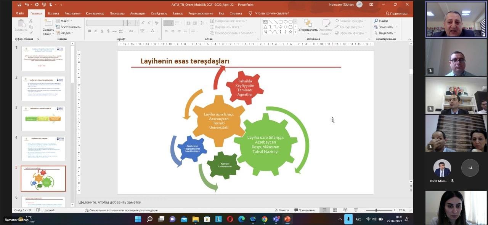Start slideshow from the status bar icon

point(355,210)
